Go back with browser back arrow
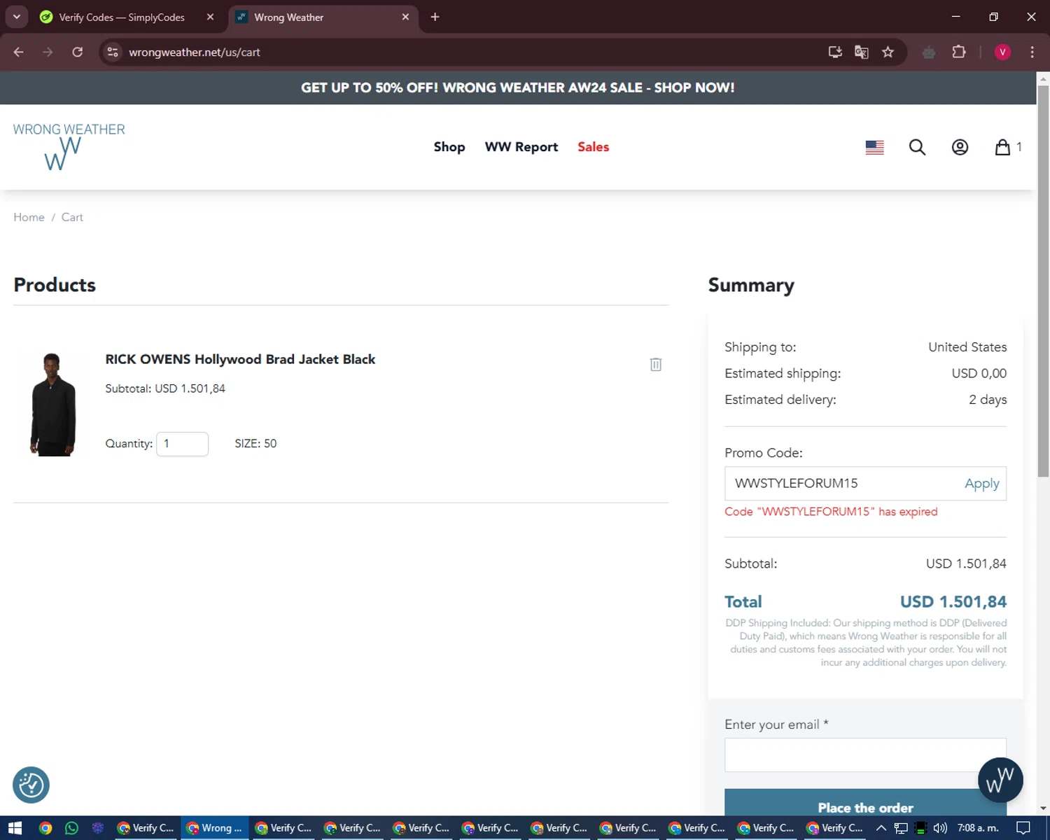 [x=19, y=52]
